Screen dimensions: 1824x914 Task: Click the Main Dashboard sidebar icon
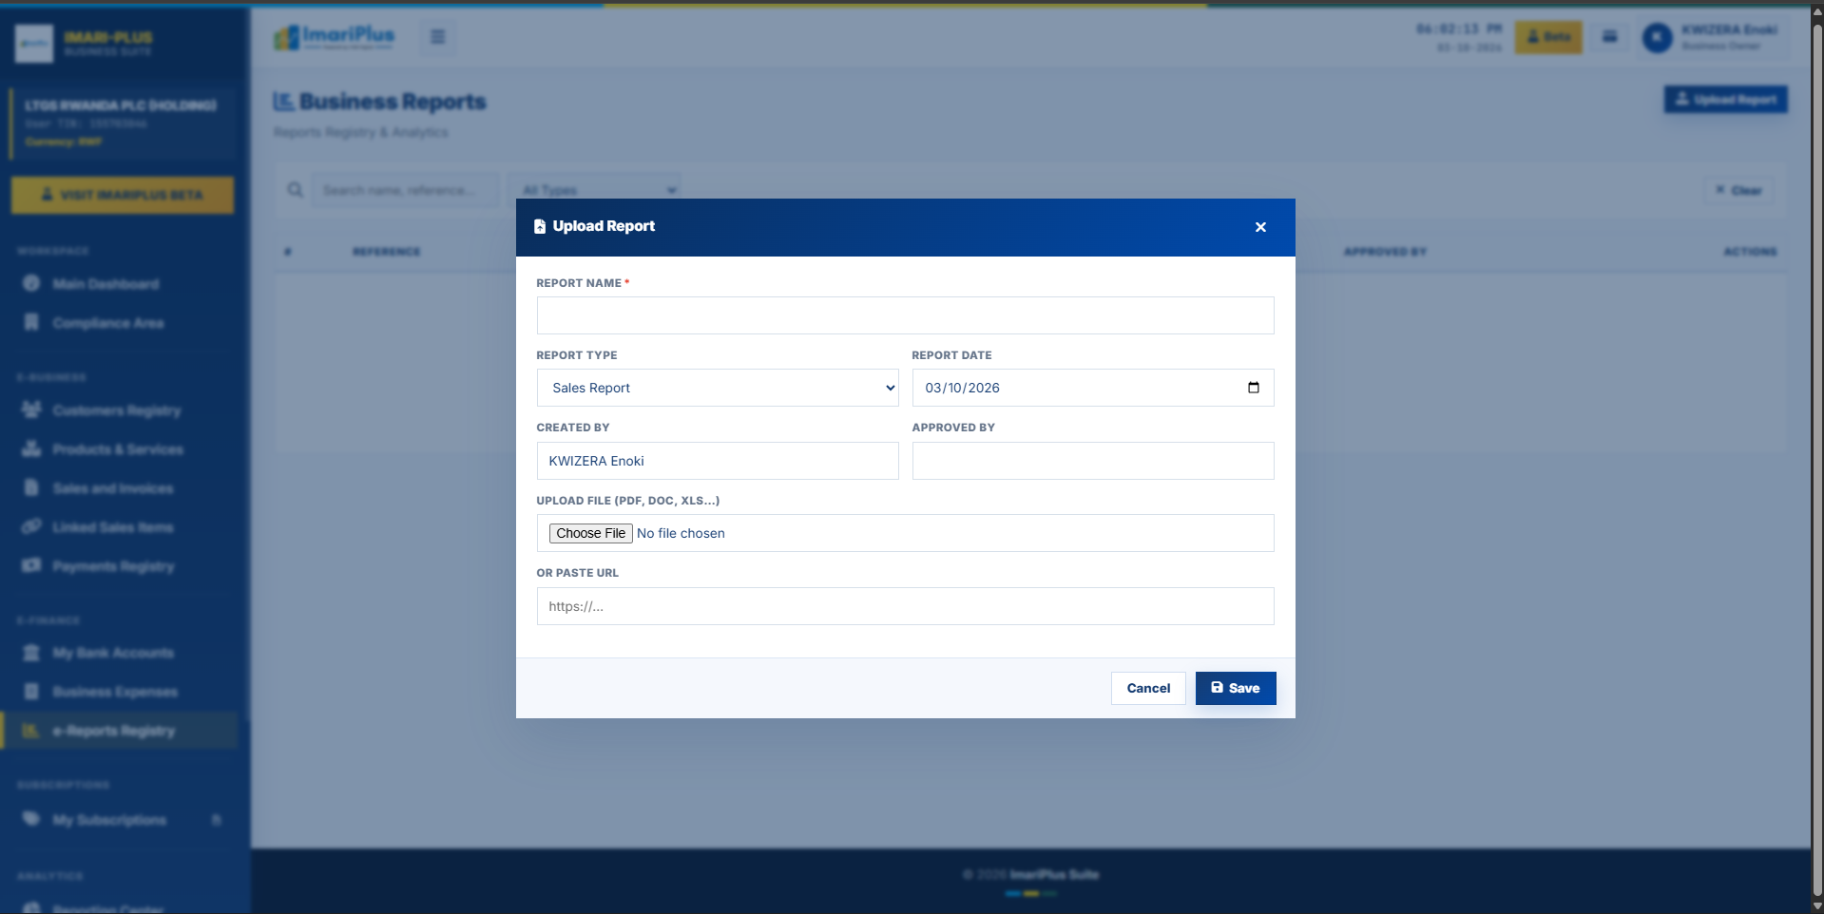[31, 283]
